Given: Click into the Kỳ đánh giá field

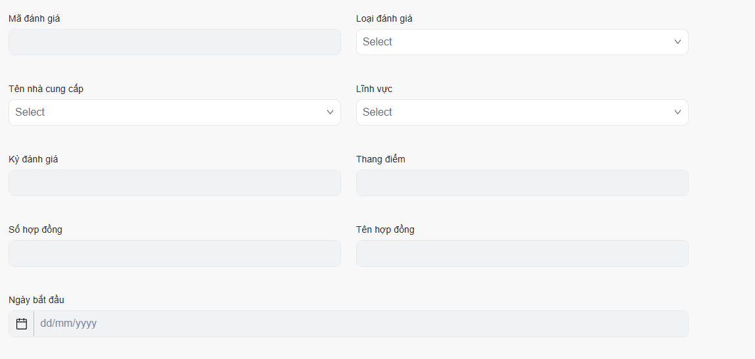Looking at the screenshot, I should click(x=174, y=183).
